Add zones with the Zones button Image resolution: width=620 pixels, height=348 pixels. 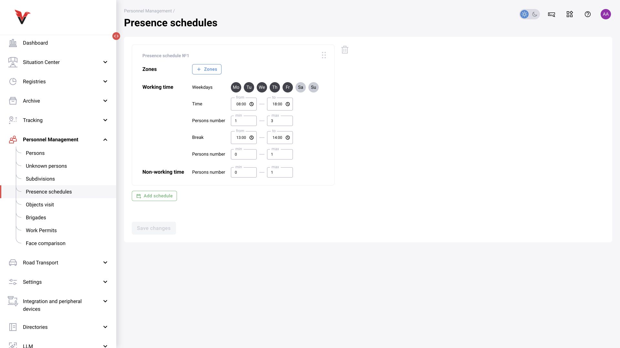207,69
